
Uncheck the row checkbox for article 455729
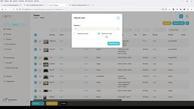35,70
